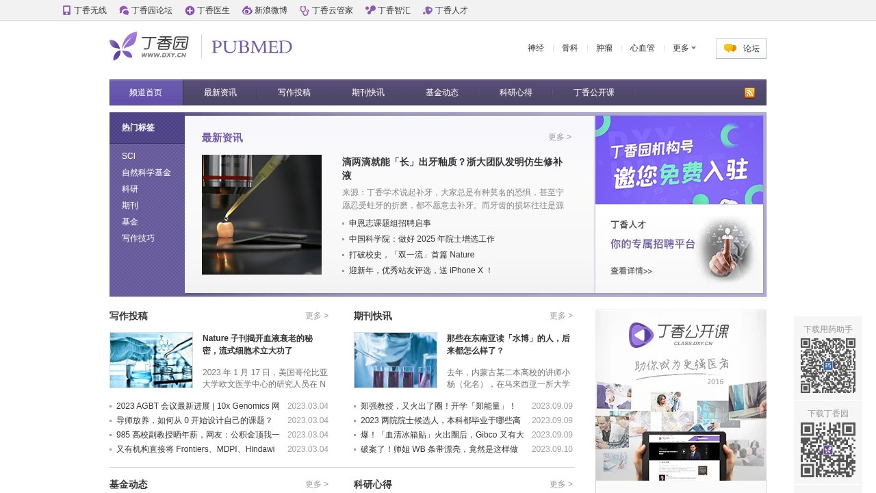Click 更多 next to 写作投稿
Image resolution: width=876 pixels, height=493 pixels.
[317, 316]
